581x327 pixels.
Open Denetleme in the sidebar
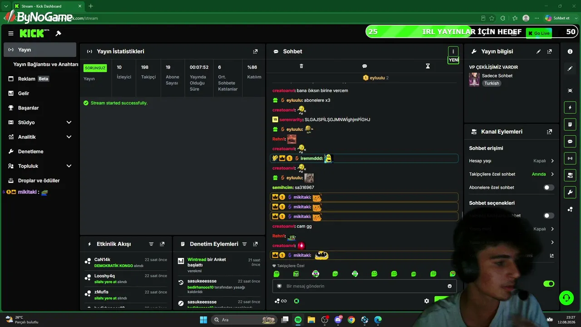point(40,151)
